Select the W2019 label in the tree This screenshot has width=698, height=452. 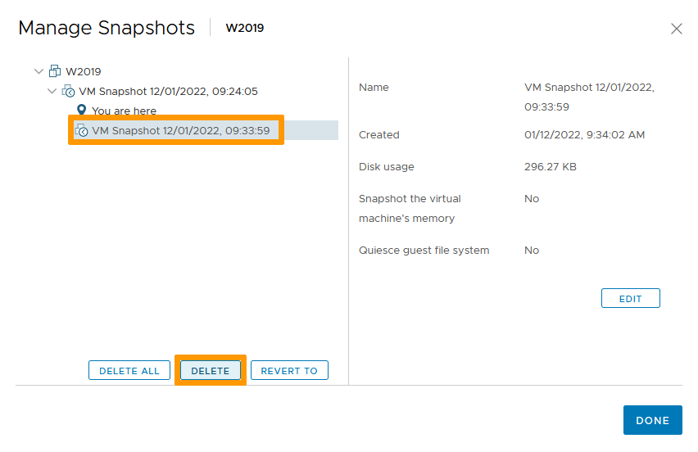[84, 71]
